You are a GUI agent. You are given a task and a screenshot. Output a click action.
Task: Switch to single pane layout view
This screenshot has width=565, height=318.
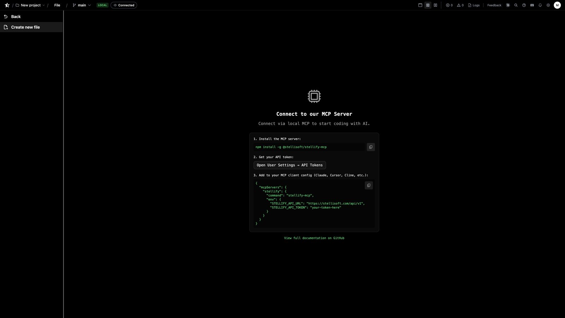click(420, 5)
